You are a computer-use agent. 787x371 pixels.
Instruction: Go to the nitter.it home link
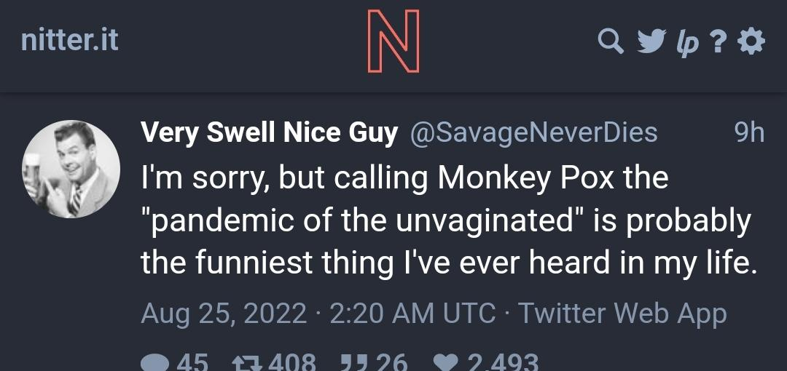pos(70,40)
